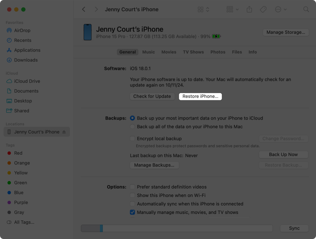This screenshot has width=316, height=239.
Task: Uncheck Manually manage music, movies, and TV shows
Action: tap(132, 212)
